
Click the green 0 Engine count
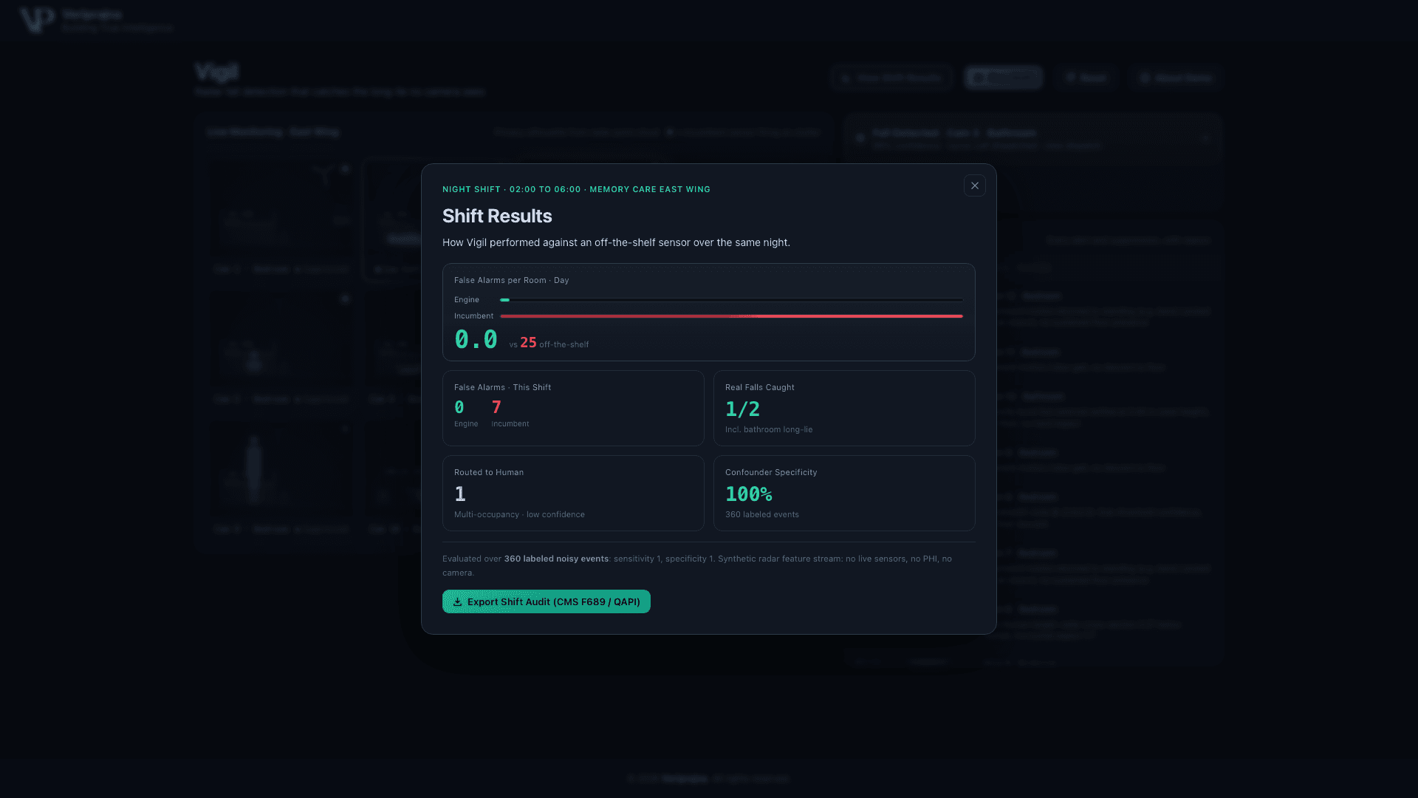(x=459, y=407)
